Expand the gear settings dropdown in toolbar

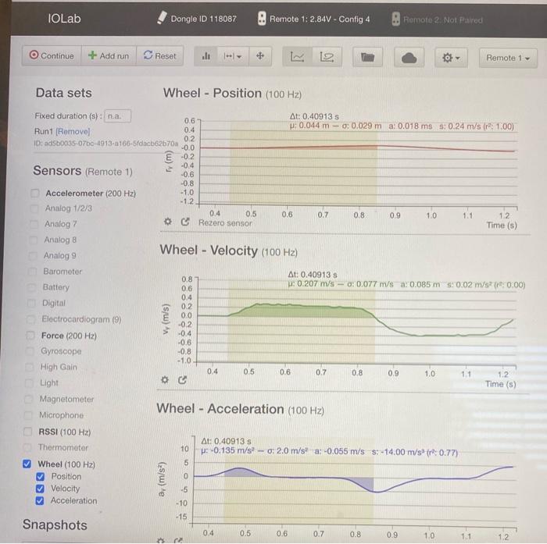click(x=451, y=58)
